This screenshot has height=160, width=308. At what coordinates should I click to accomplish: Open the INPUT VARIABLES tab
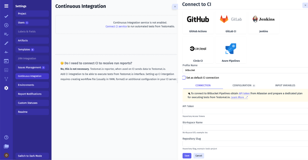coord(285,85)
